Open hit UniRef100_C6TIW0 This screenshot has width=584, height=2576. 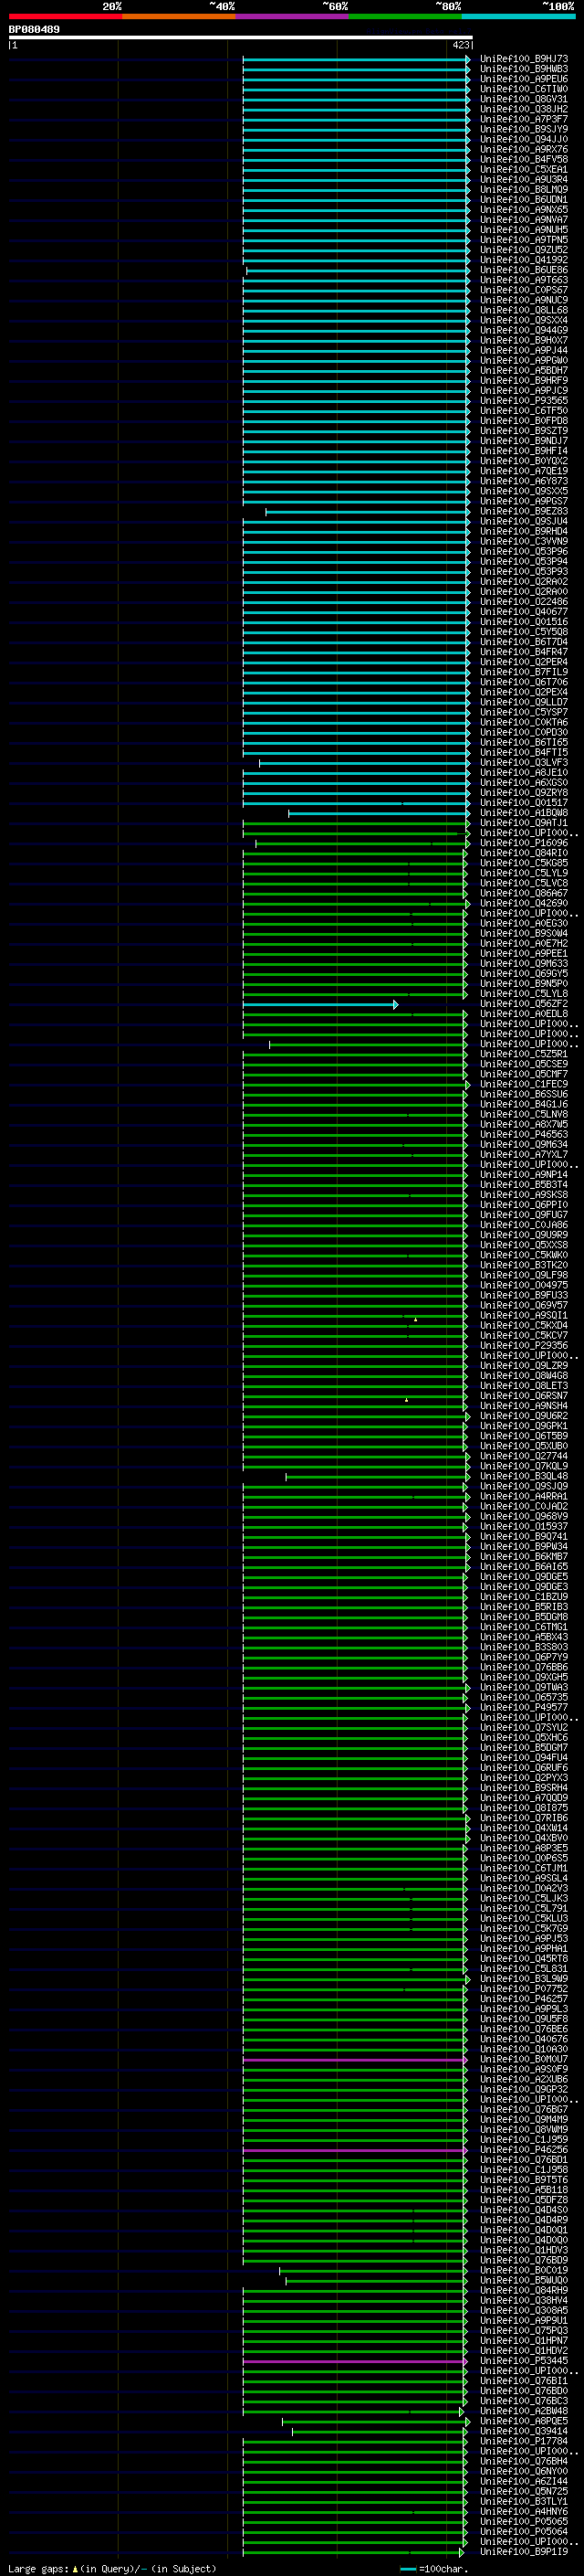click(x=523, y=89)
